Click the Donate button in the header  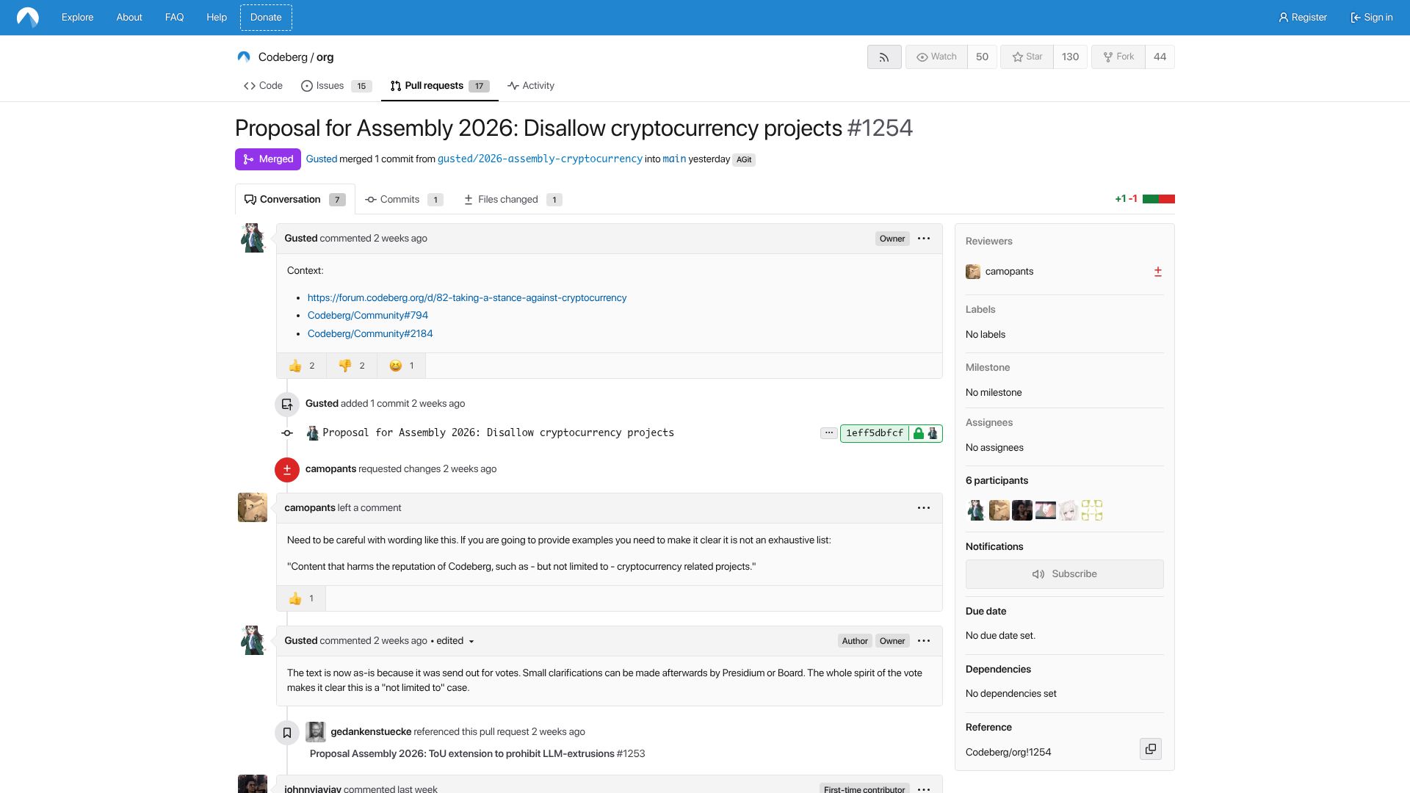coord(266,18)
